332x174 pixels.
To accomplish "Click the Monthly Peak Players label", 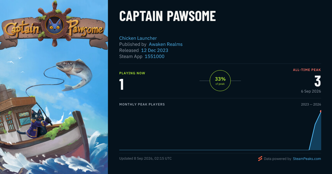I will tap(142, 104).
